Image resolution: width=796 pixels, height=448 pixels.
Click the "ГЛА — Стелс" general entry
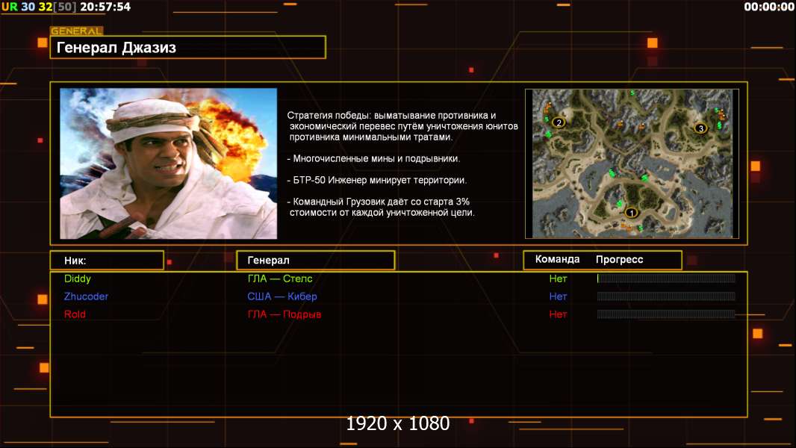pyautogui.click(x=280, y=279)
